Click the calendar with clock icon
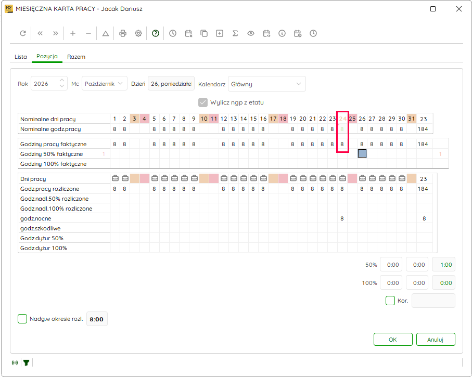The width and height of the screenshot is (472, 377). tap(298, 33)
